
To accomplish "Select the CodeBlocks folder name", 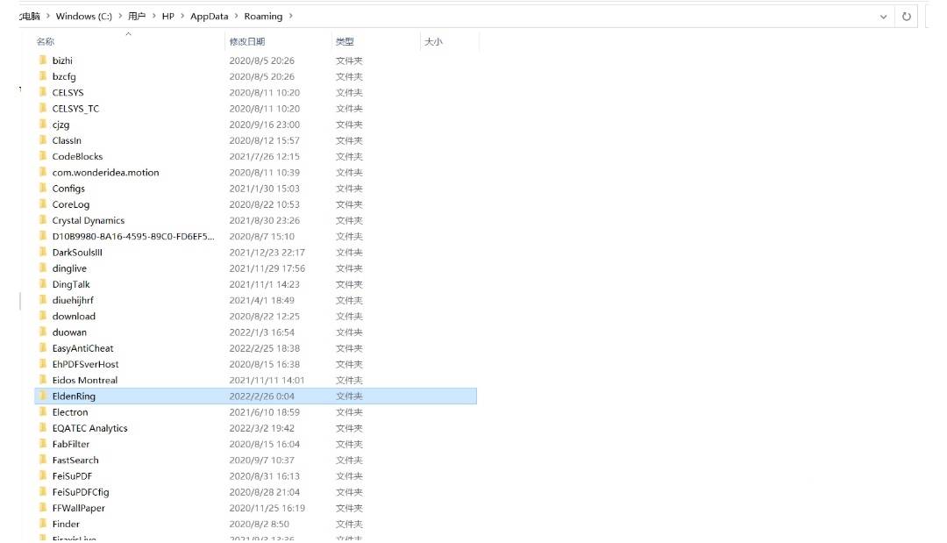I will tap(77, 156).
